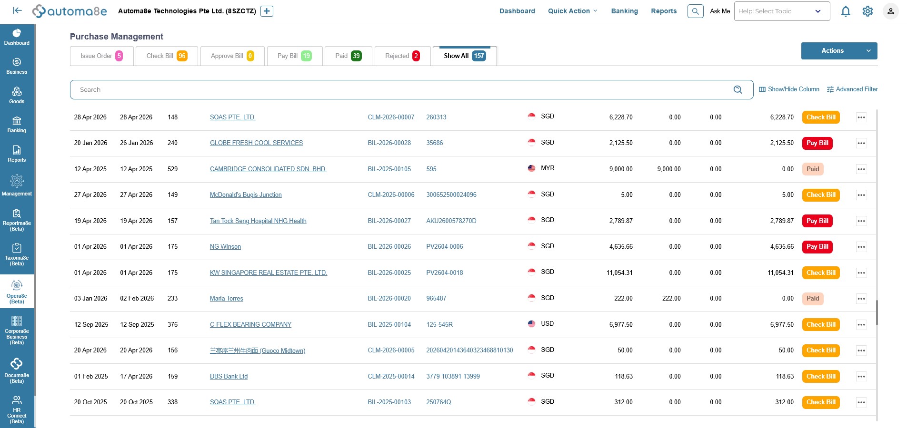The image size is (907, 428).
Task: Open notifications bell
Action: (846, 11)
